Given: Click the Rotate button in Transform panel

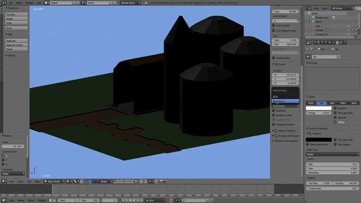Looking at the screenshot, I should [x=16, y=19].
